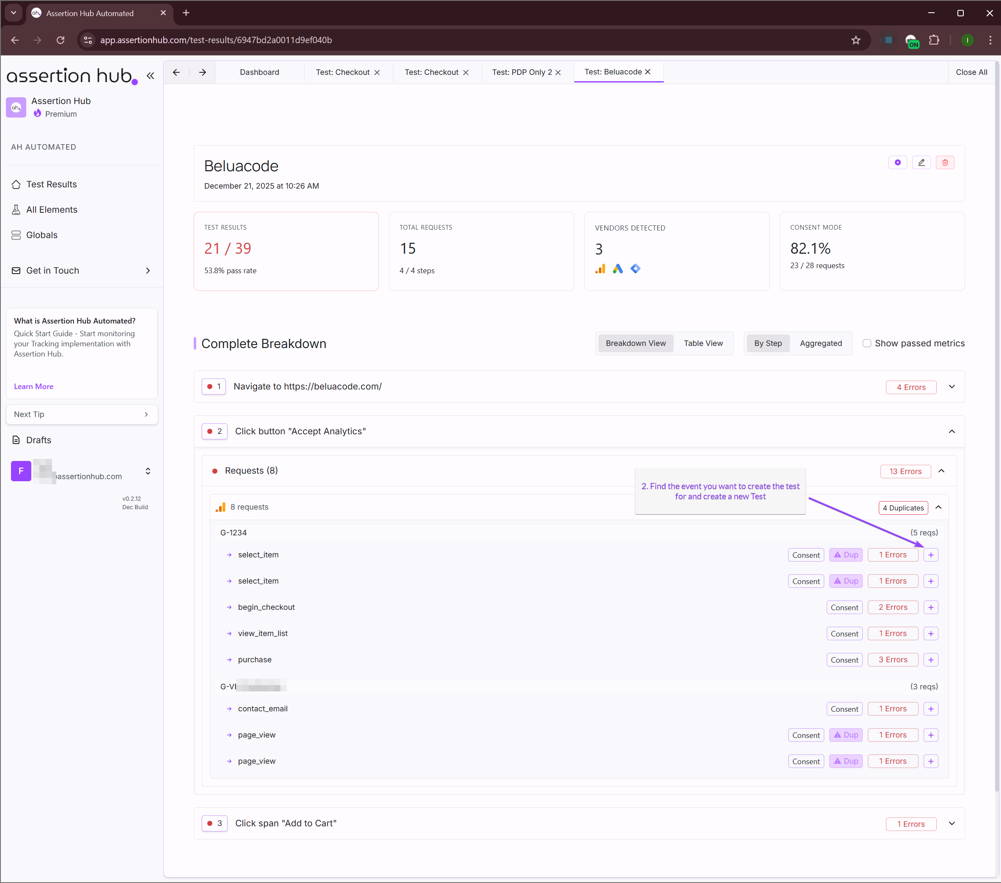Collapse the Requests (8) section

pos(941,471)
